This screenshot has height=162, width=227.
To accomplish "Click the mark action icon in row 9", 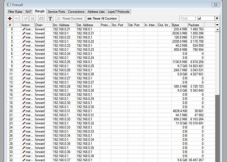I will click(x=23, y=66).
